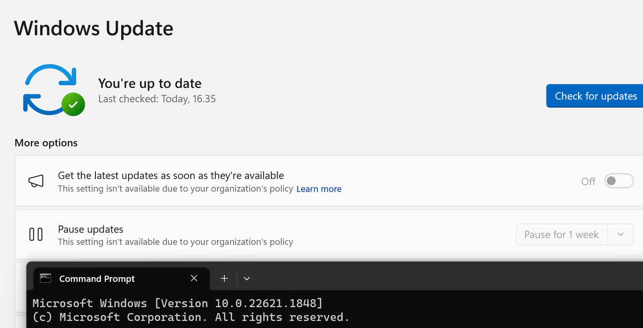Click the Windows Update sync status icon
Image resolution: width=643 pixels, height=328 pixels.
[54, 90]
